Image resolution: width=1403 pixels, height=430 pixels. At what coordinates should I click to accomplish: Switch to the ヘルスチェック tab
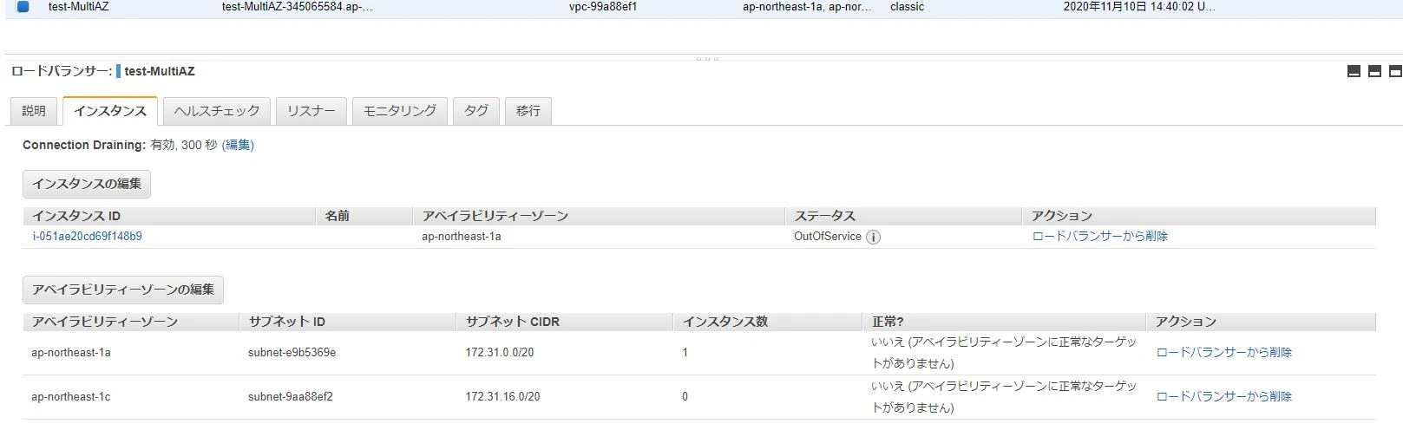[x=217, y=111]
